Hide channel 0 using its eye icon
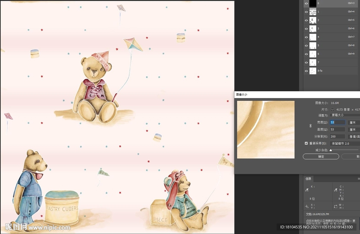The width and height of the screenshot is (360, 234). (x=306, y=3)
